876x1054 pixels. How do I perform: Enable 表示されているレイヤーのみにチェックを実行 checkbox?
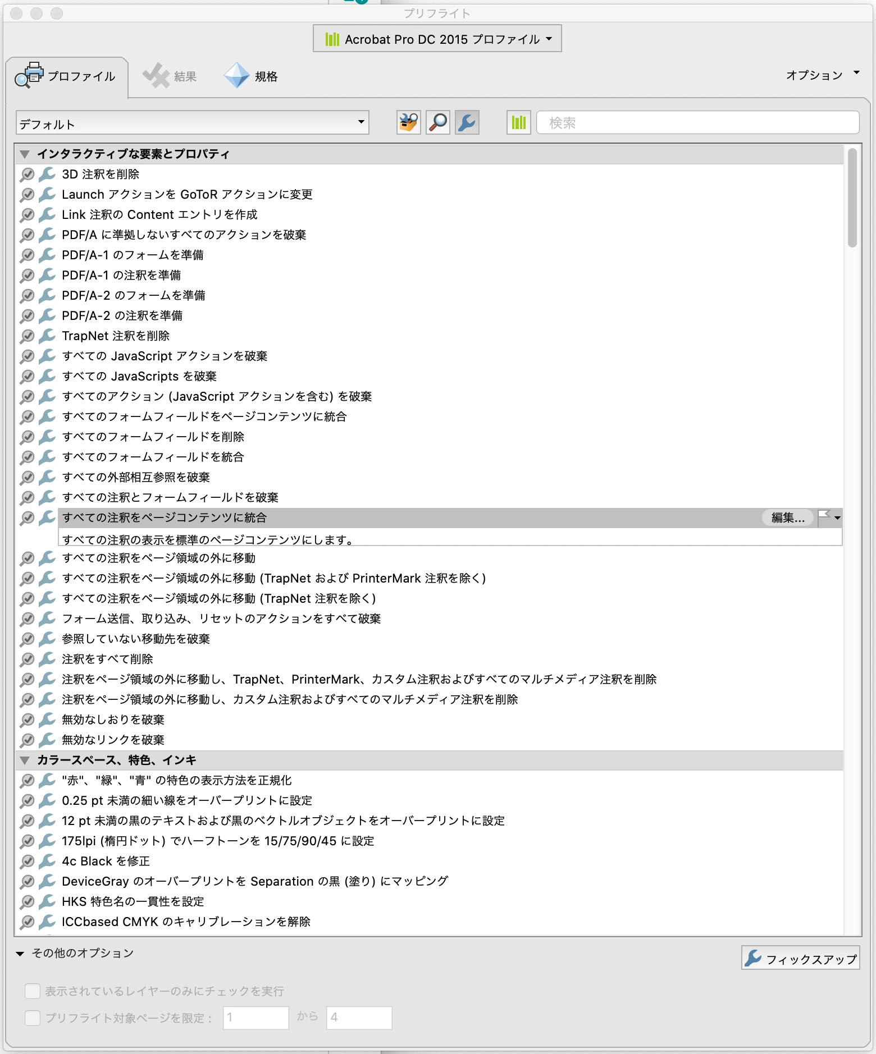(x=33, y=991)
